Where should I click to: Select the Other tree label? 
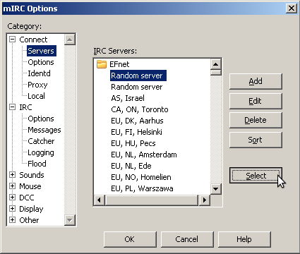click(x=29, y=220)
